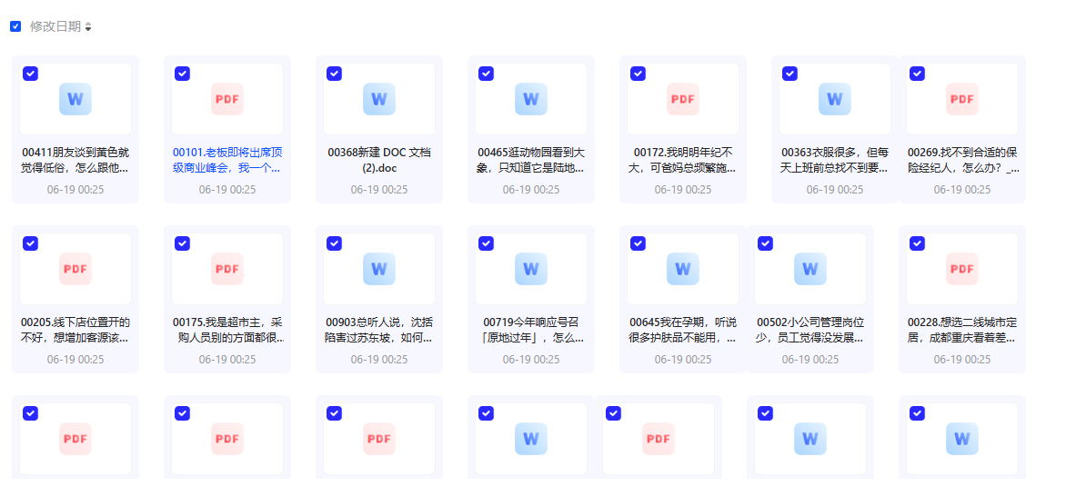
Task: Select file name 00269.找不到合适的保险经纪人
Action: (963, 160)
